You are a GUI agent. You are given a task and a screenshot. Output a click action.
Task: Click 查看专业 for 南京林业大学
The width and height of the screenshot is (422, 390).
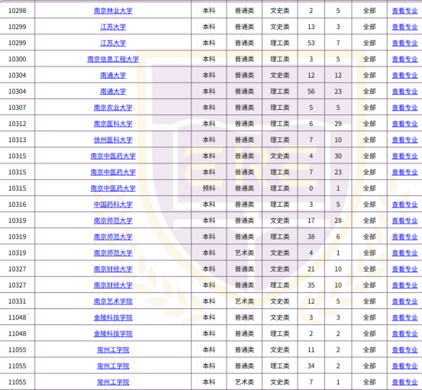[404, 11]
